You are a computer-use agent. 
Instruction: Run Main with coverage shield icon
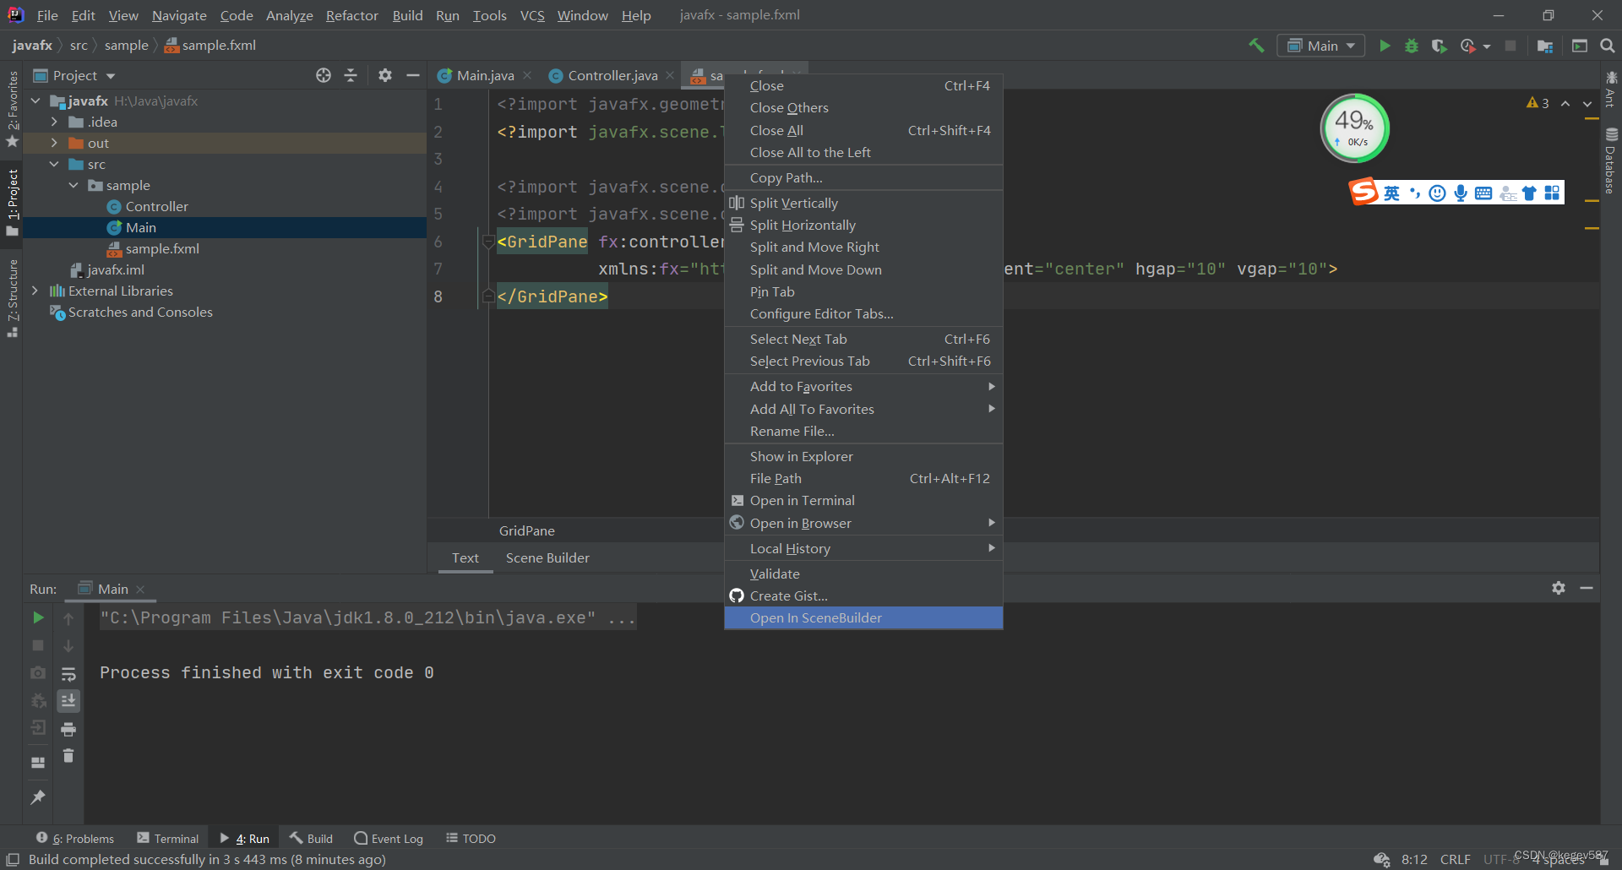tap(1439, 46)
